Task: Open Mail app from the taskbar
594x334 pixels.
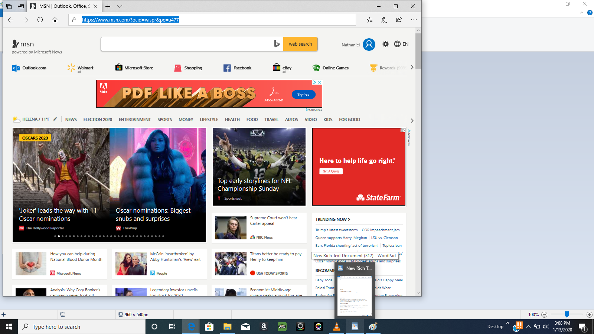Action: pos(246,327)
